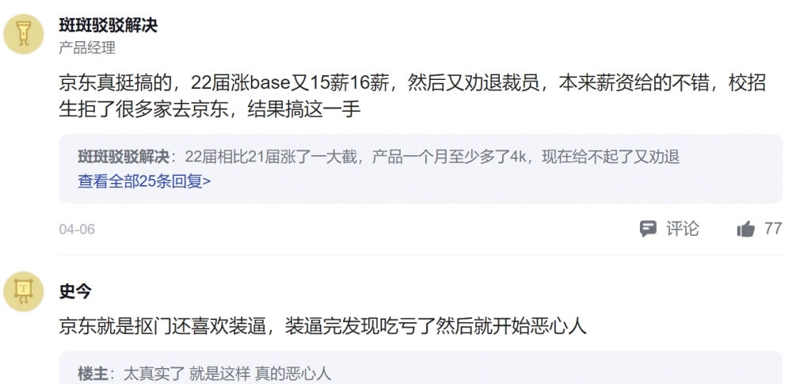Screen dimensions: 792x384
Task: Click the 77 like count
Action: click(x=773, y=228)
